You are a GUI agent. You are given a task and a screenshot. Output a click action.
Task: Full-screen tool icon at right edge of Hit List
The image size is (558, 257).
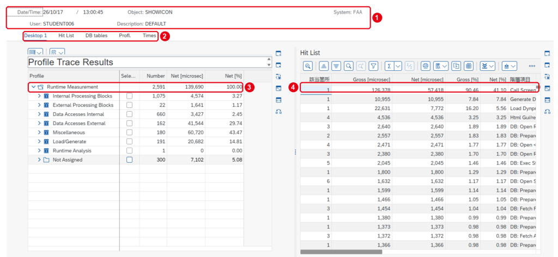click(x=547, y=89)
